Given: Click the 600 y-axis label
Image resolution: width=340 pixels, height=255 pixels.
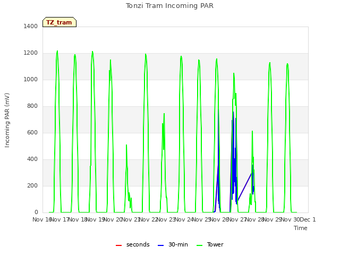Looking at the screenshot, I should (x=32, y=132).
